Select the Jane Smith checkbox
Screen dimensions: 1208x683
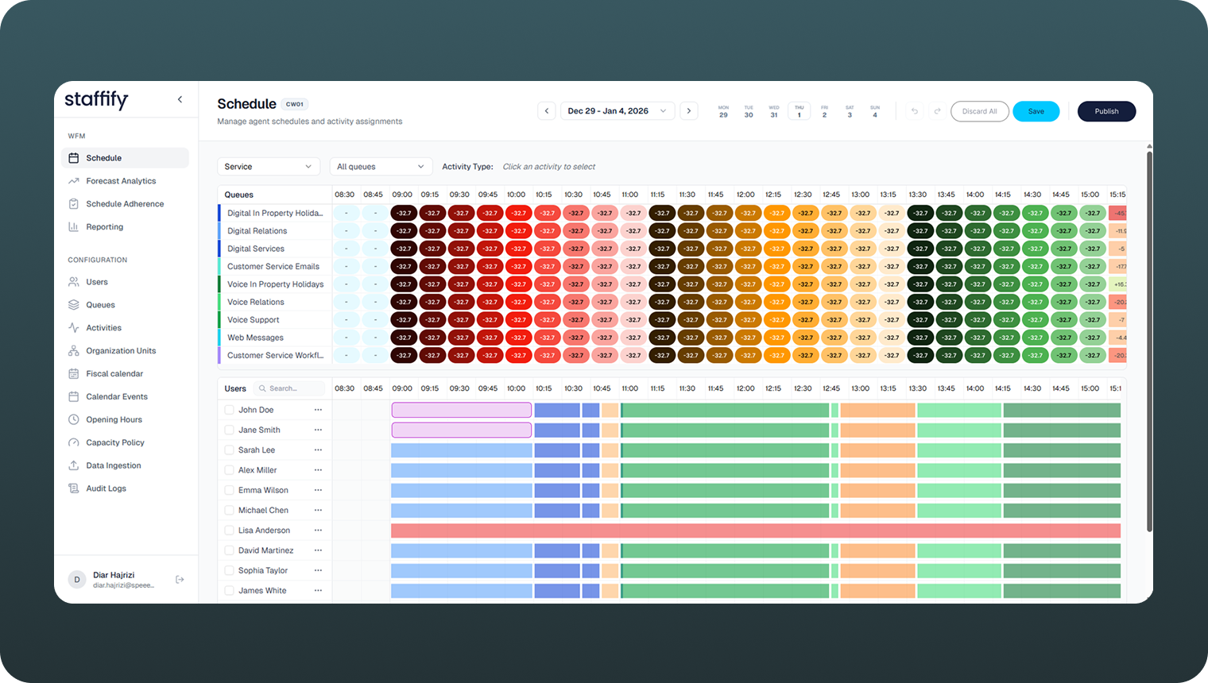click(229, 430)
